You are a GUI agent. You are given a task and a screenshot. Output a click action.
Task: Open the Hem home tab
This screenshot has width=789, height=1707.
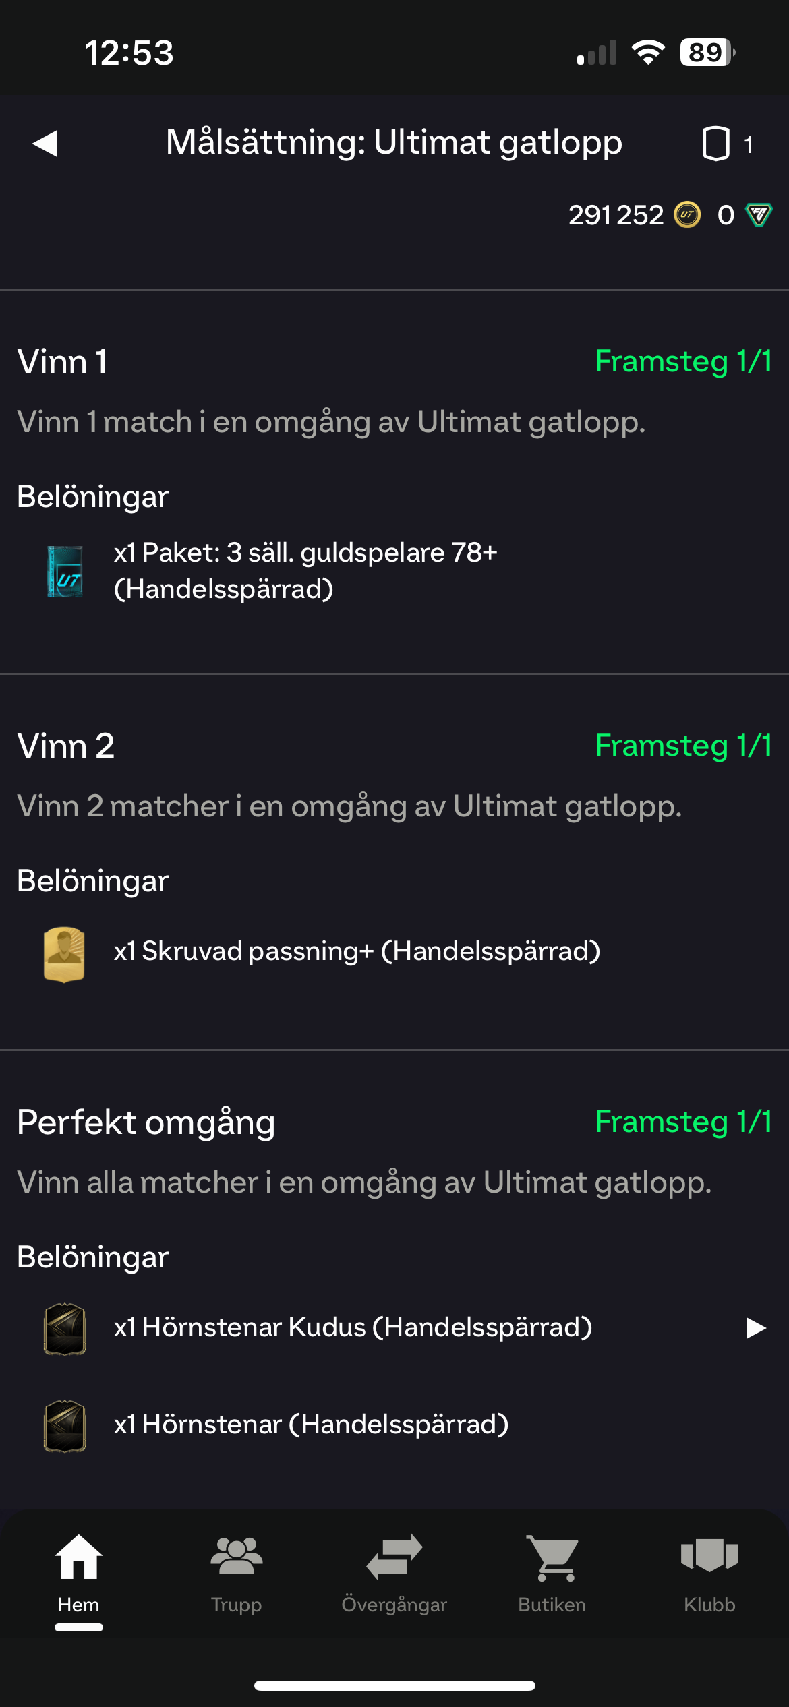pyautogui.click(x=79, y=1571)
